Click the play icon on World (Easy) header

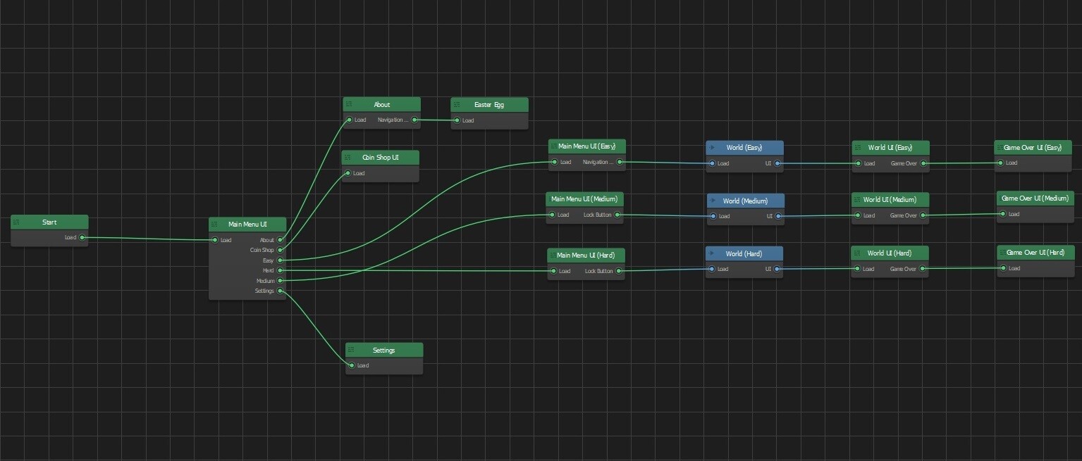tap(713, 147)
